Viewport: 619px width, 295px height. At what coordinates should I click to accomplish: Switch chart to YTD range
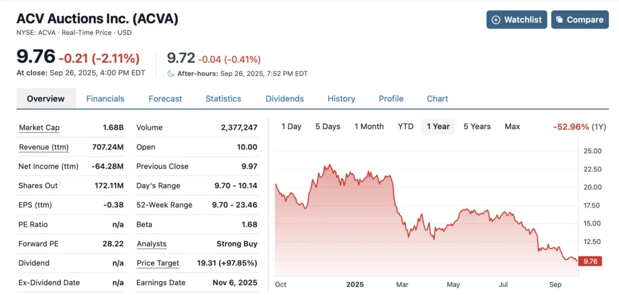(x=406, y=127)
